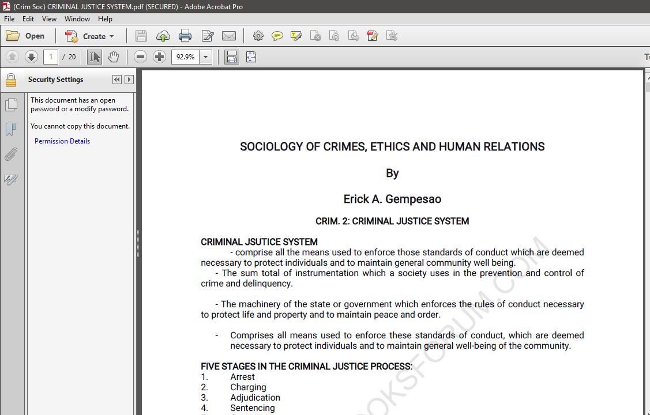
Task: Click the cloud upload icon
Action: [x=163, y=36]
